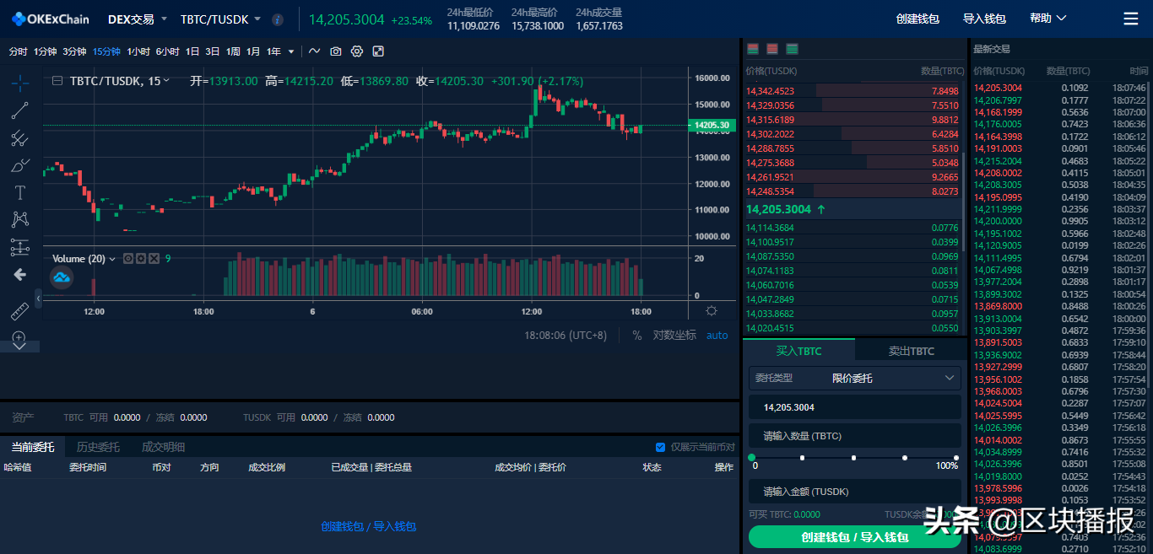Open the DEX交易 dropdown
The width and height of the screenshot is (1153, 554).
(138, 19)
